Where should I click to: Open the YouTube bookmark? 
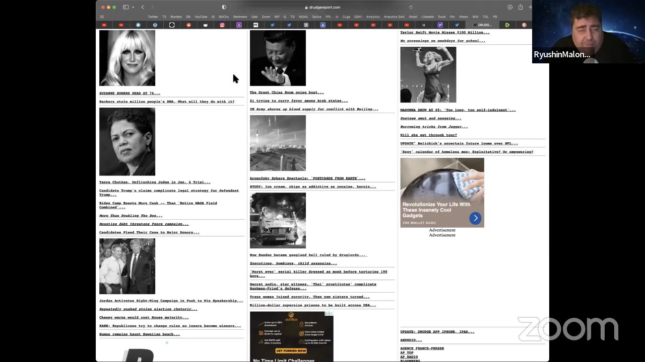click(x=201, y=17)
